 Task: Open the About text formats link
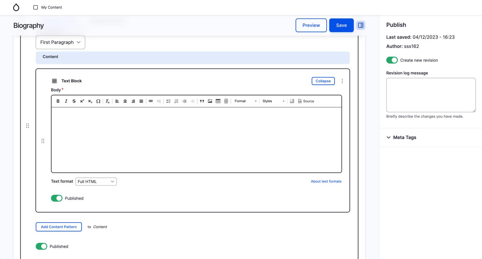(x=326, y=181)
